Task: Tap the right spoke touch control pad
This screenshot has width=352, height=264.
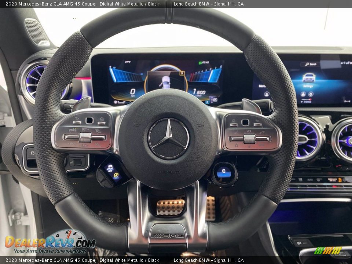Action: [245, 122]
